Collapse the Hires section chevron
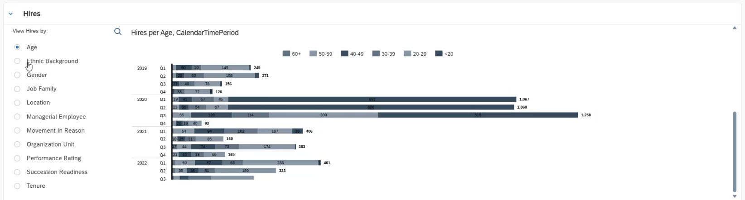Image resolution: width=745 pixels, height=200 pixels. pos(11,14)
